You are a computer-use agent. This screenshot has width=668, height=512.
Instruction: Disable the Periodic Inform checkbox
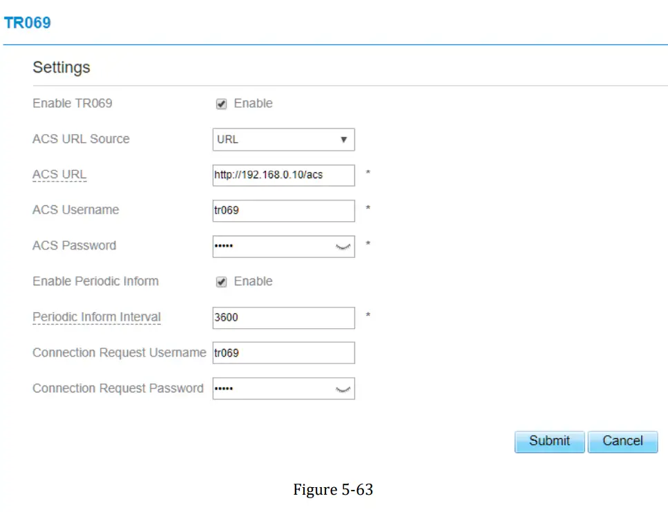(222, 282)
